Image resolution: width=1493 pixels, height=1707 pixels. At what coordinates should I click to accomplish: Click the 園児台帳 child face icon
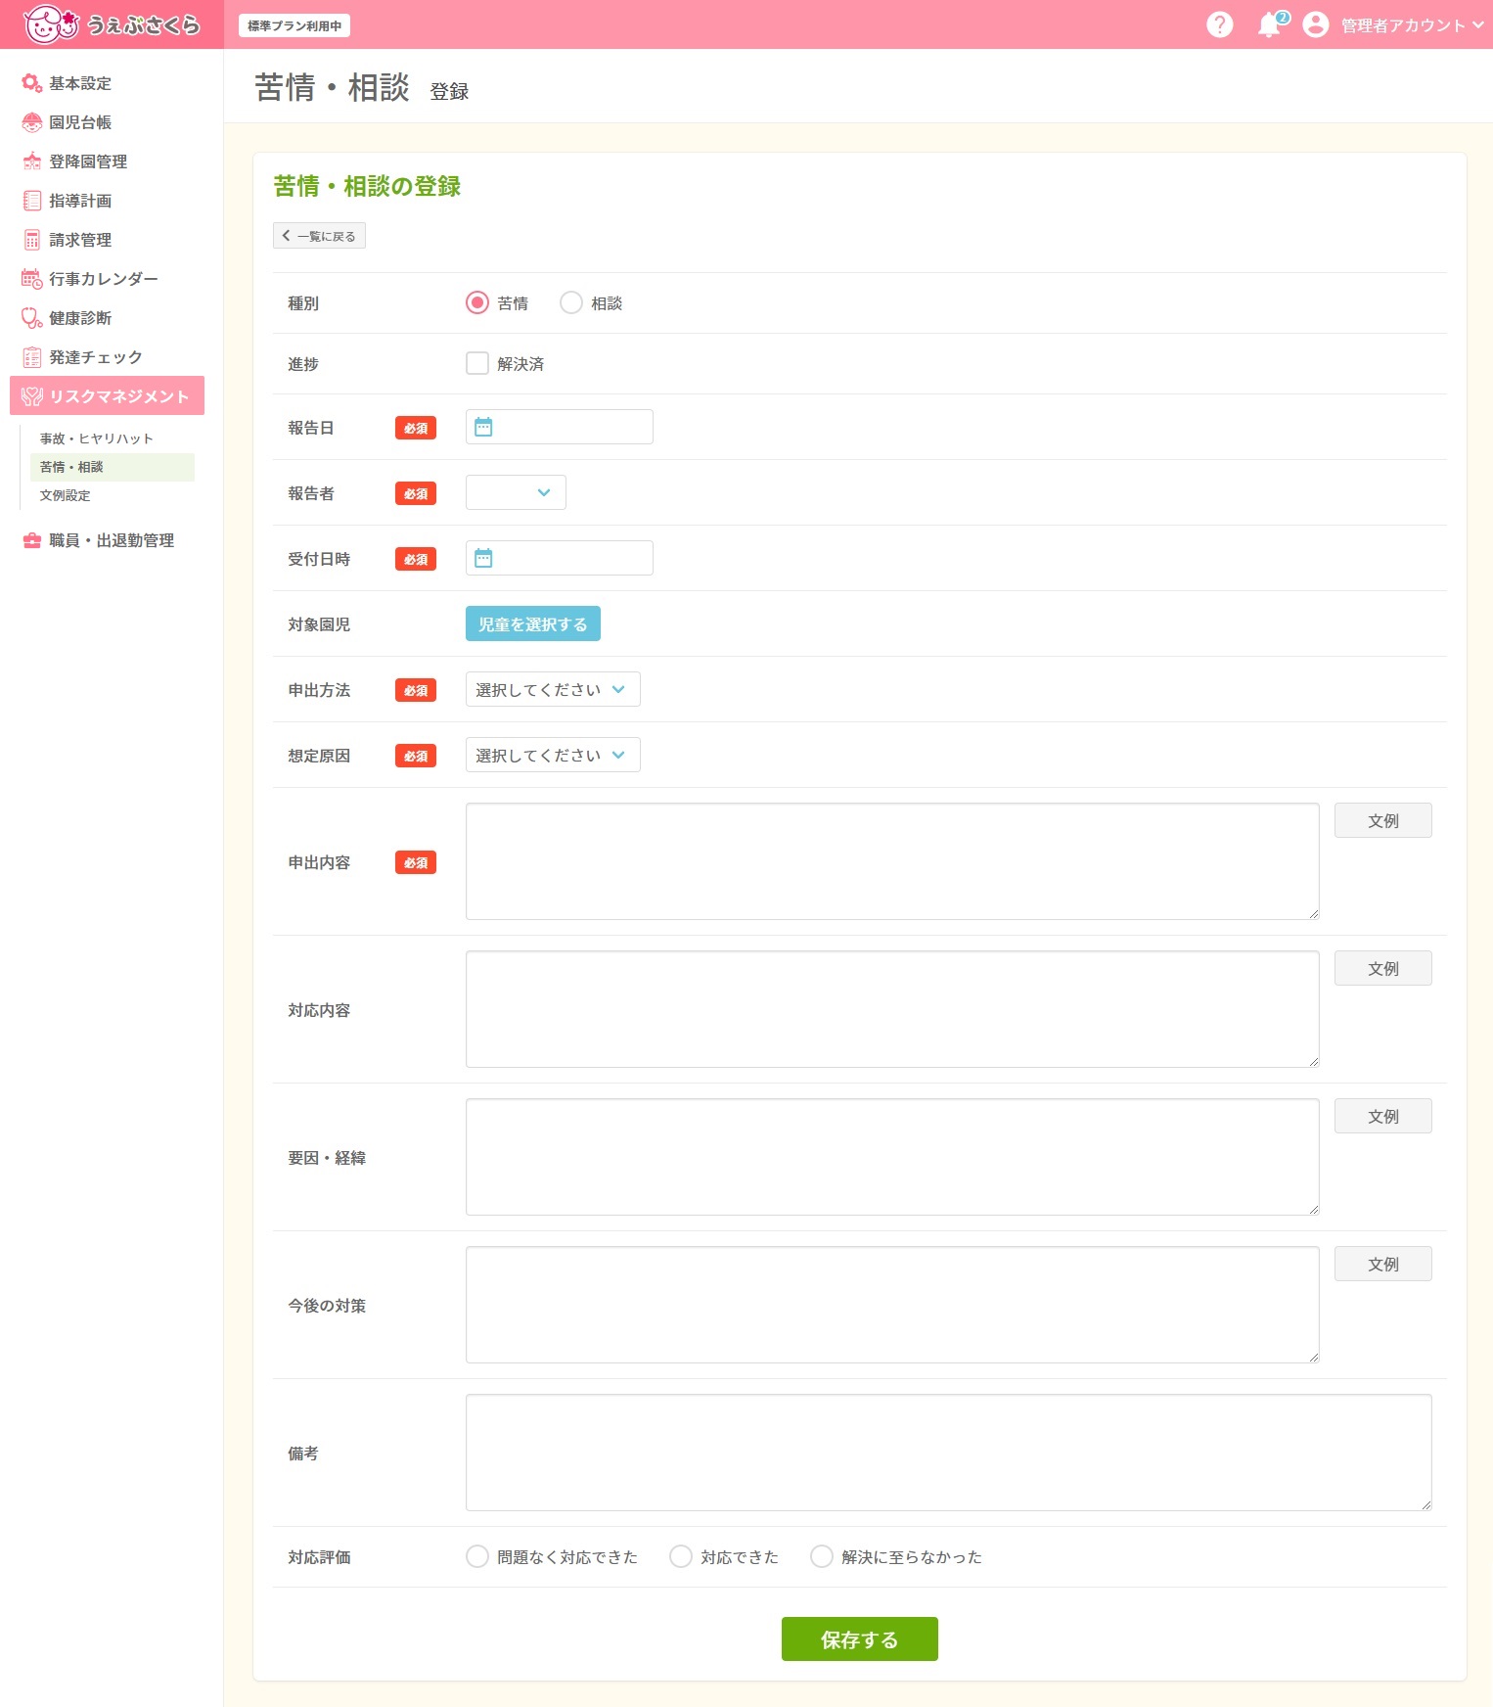(x=32, y=122)
